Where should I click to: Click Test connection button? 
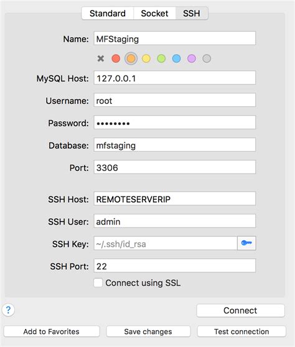pyautogui.click(x=241, y=331)
